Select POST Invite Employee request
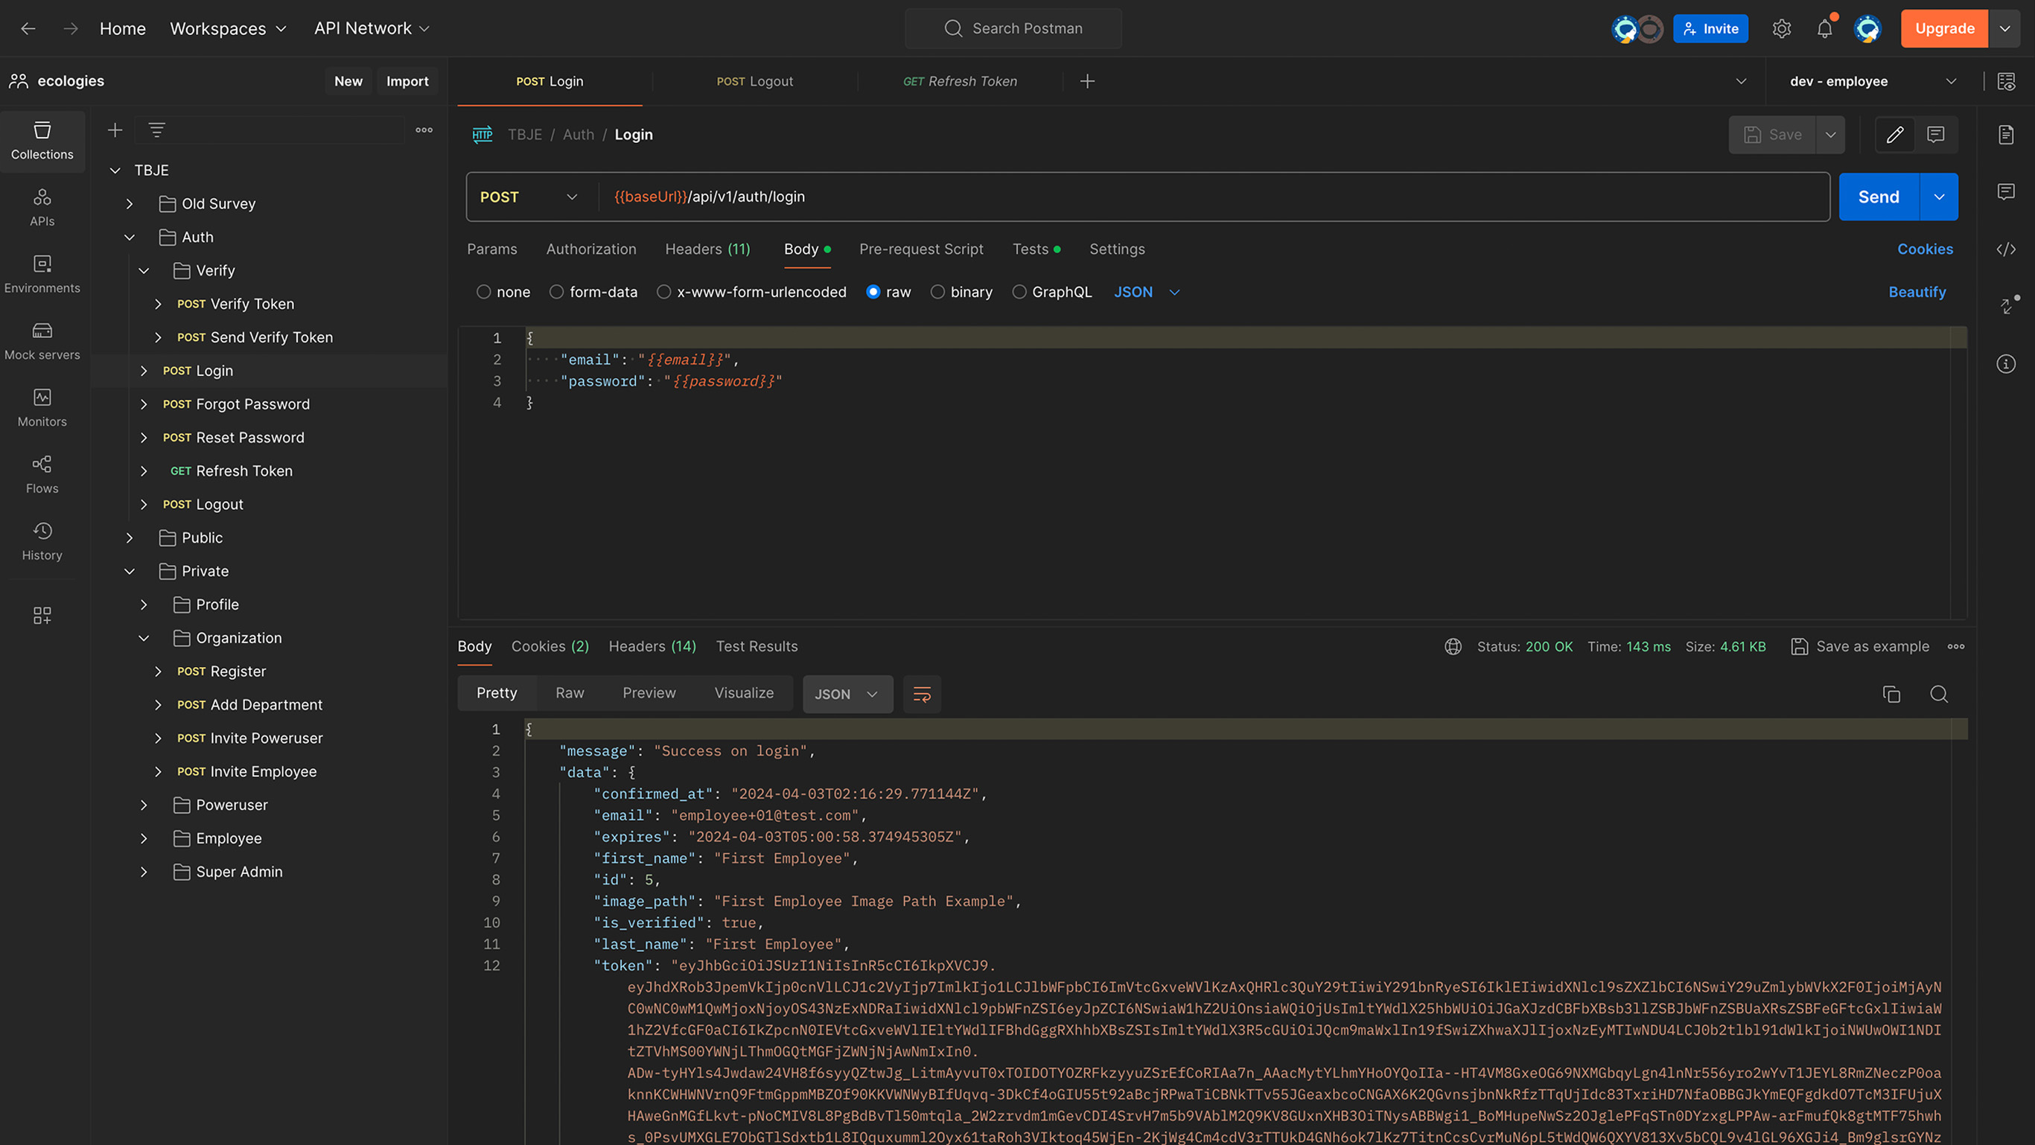Screen dimensions: 2035x1145 point(246,771)
